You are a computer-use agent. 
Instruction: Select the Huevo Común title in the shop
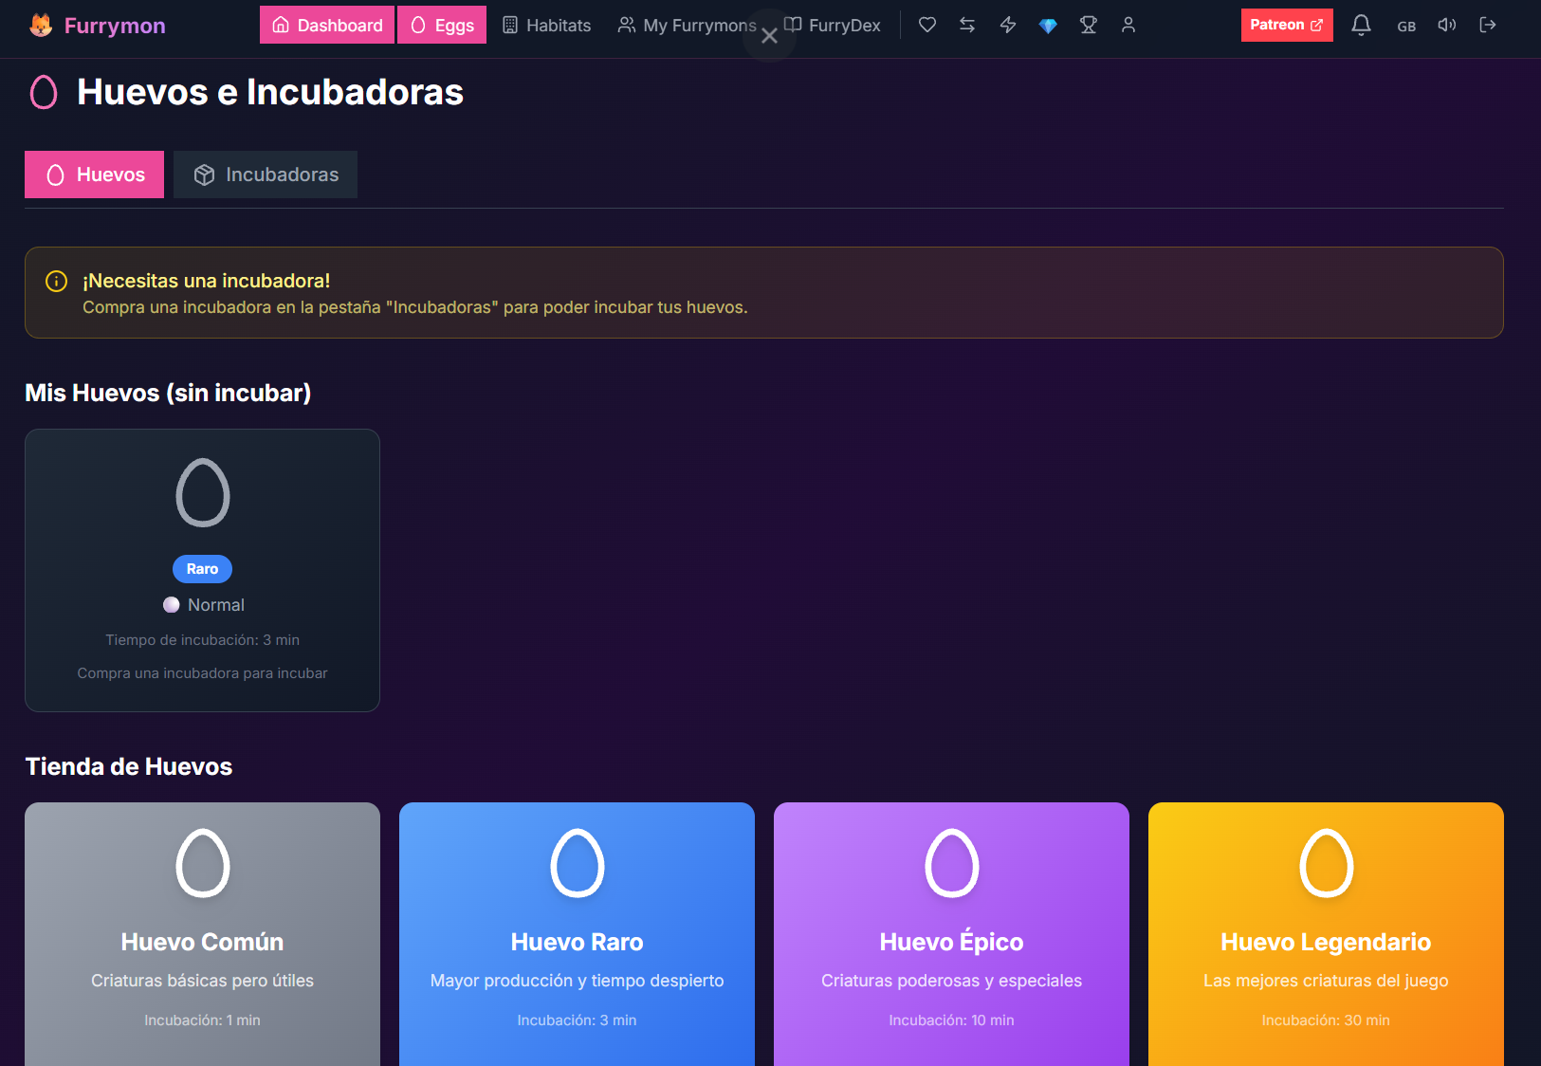[x=203, y=942]
